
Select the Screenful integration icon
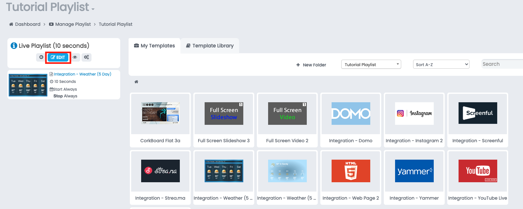tap(478, 113)
